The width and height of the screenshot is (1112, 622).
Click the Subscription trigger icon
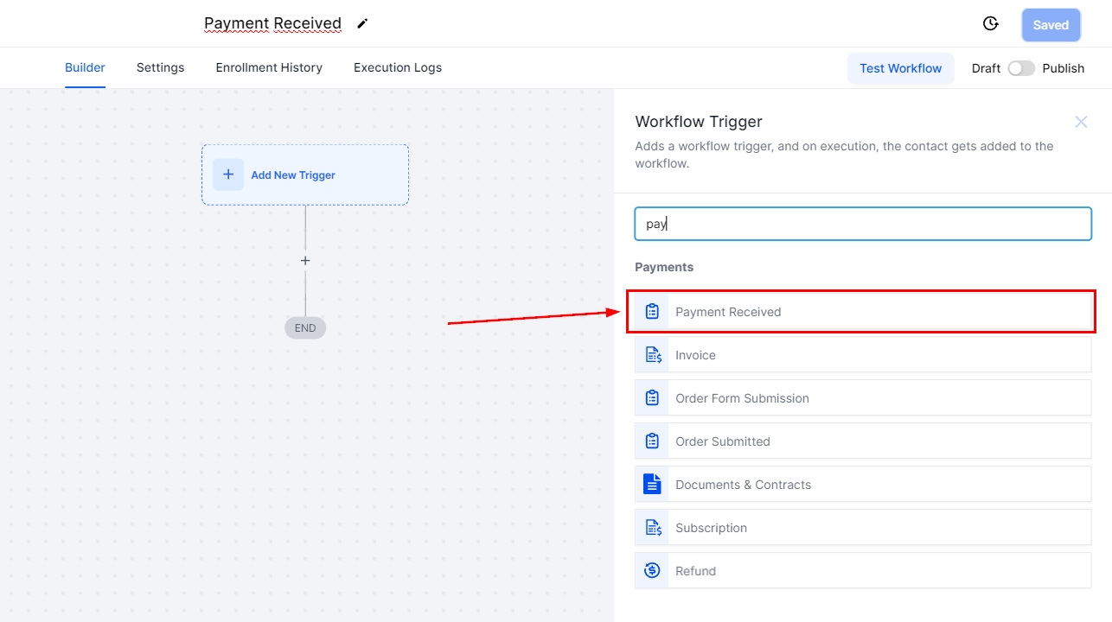[653, 528]
